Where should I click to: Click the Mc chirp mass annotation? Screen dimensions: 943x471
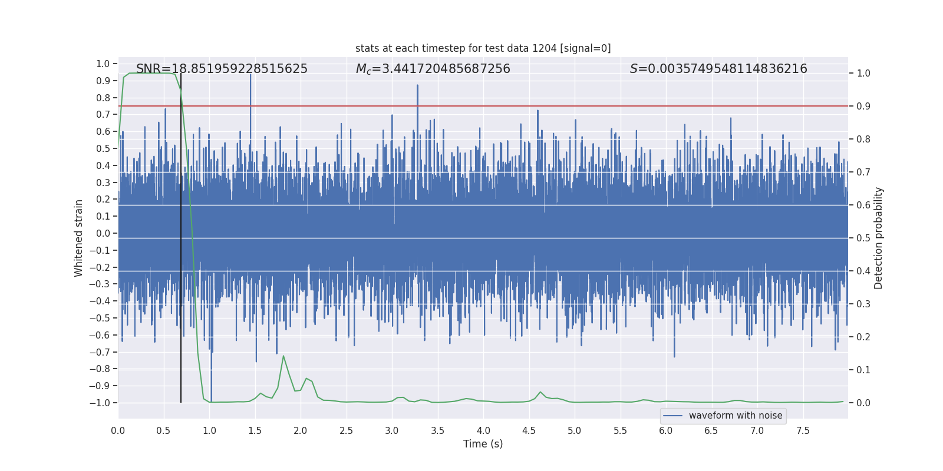[x=433, y=69]
